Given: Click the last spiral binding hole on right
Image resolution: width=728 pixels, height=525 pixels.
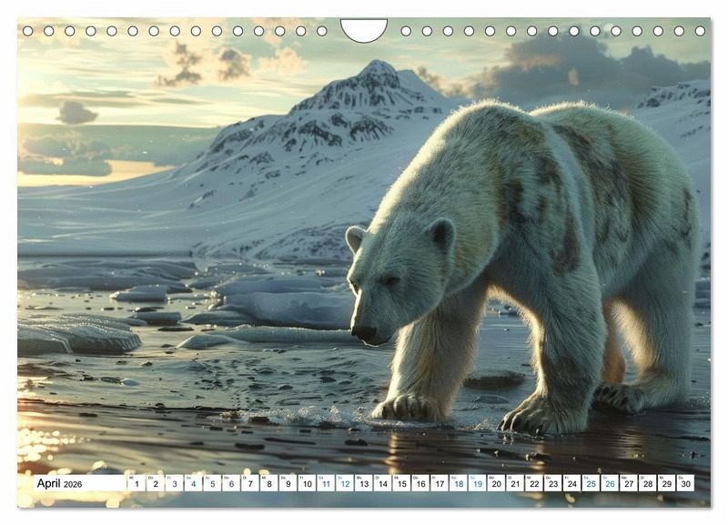Looking at the screenshot, I should 701,31.
